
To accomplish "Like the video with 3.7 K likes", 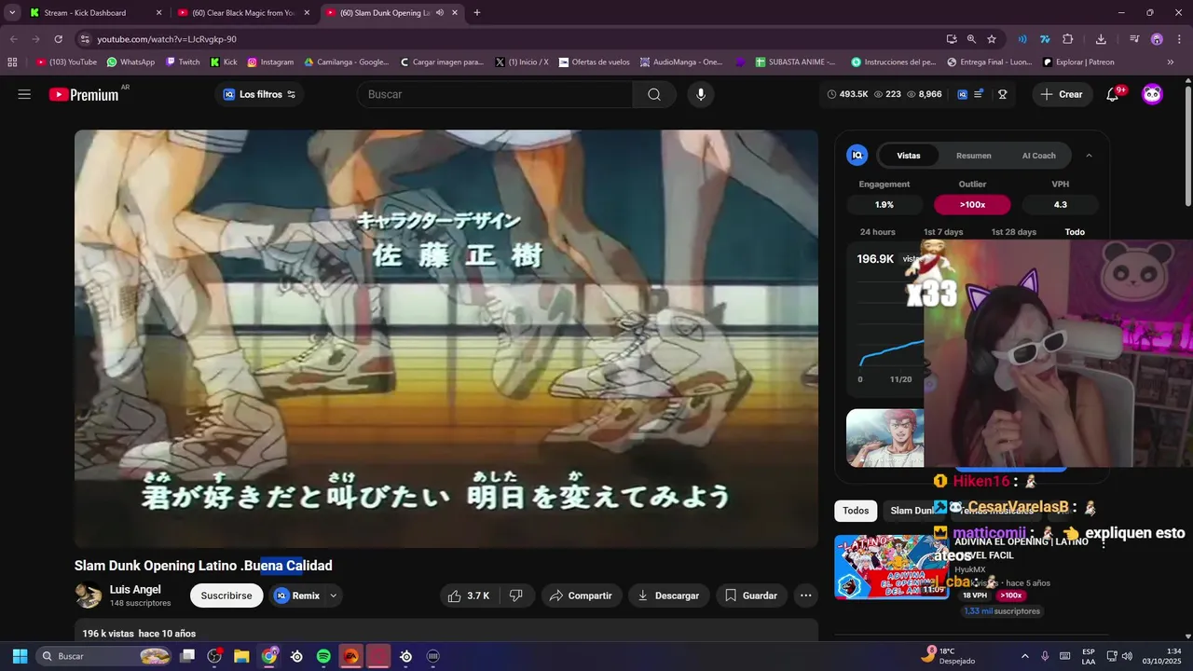I will (470, 596).
